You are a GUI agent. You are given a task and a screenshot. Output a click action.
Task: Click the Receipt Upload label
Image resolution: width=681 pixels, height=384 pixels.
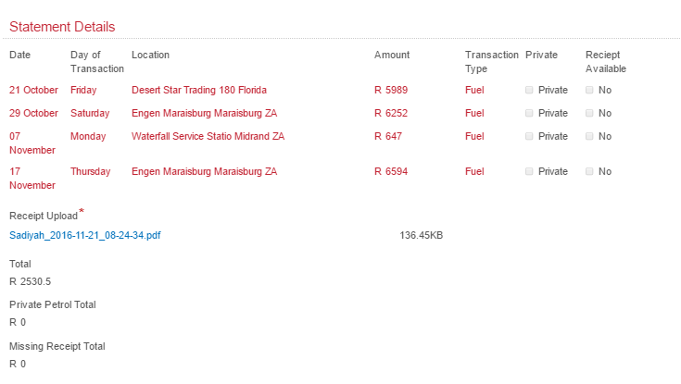(44, 216)
